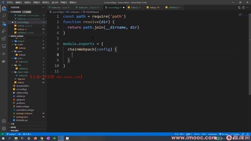Click the open changes compare icon
Viewport: 251px width, 141px height.
point(239,7)
